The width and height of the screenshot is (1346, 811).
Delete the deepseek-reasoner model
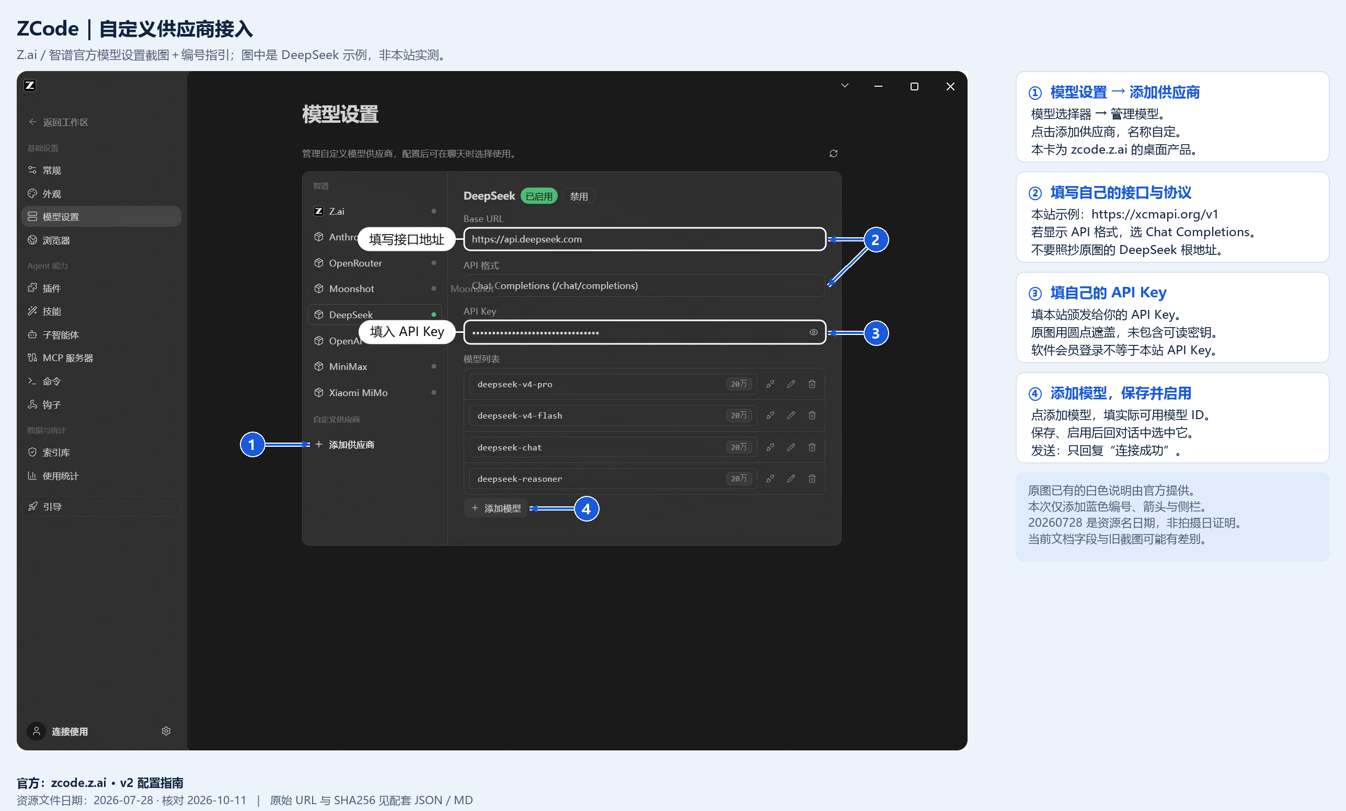click(812, 479)
